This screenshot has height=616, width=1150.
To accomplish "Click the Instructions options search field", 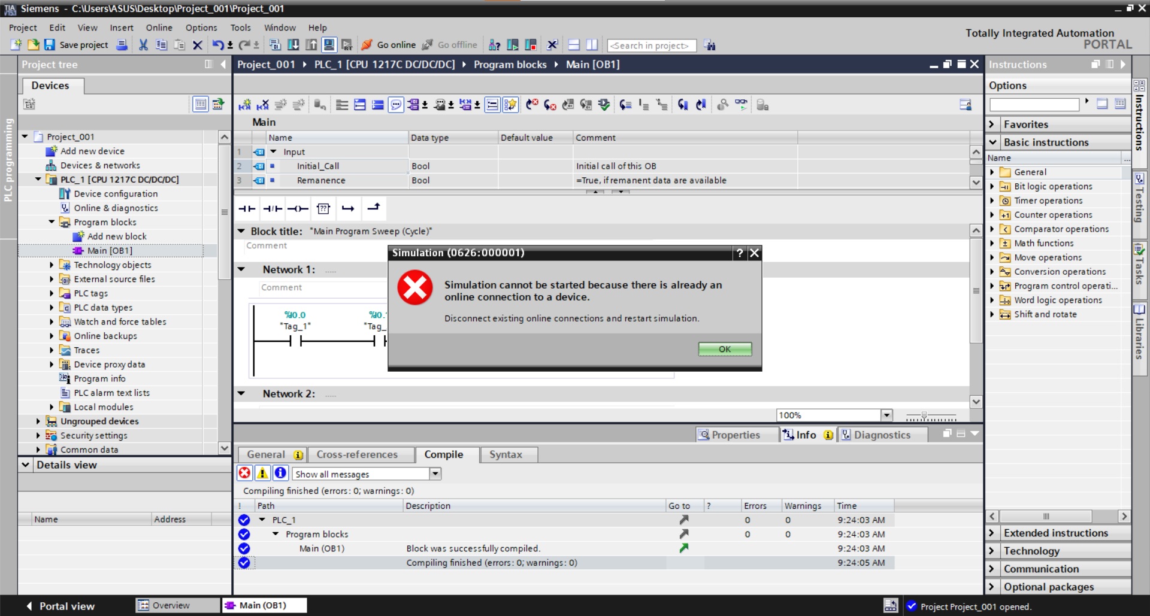I will pyautogui.click(x=1034, y=104).
